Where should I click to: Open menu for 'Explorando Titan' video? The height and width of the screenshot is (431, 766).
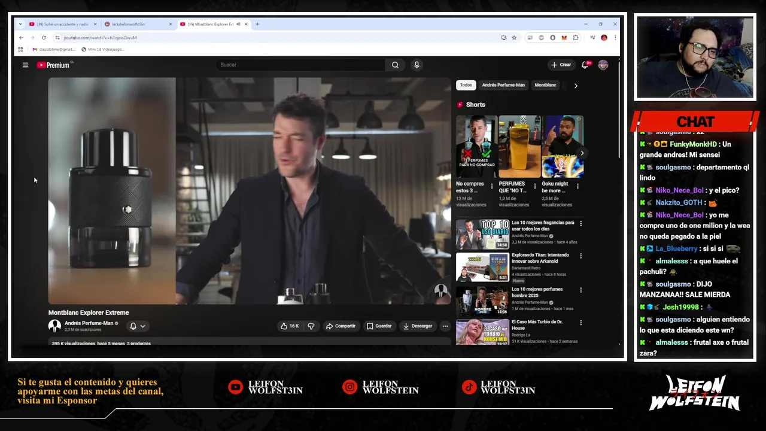[x=580, y=256]
